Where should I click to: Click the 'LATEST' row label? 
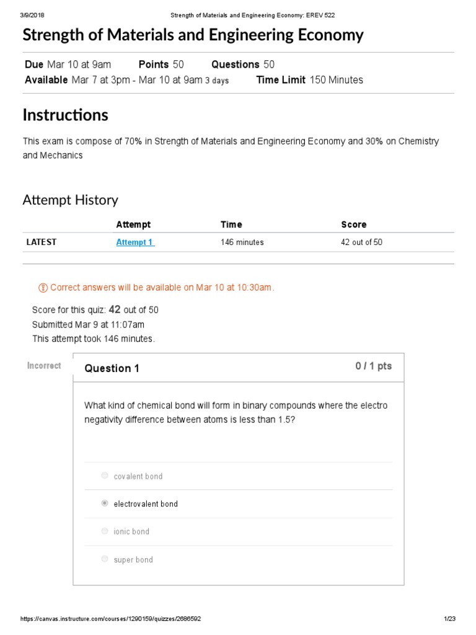point(41,242)
